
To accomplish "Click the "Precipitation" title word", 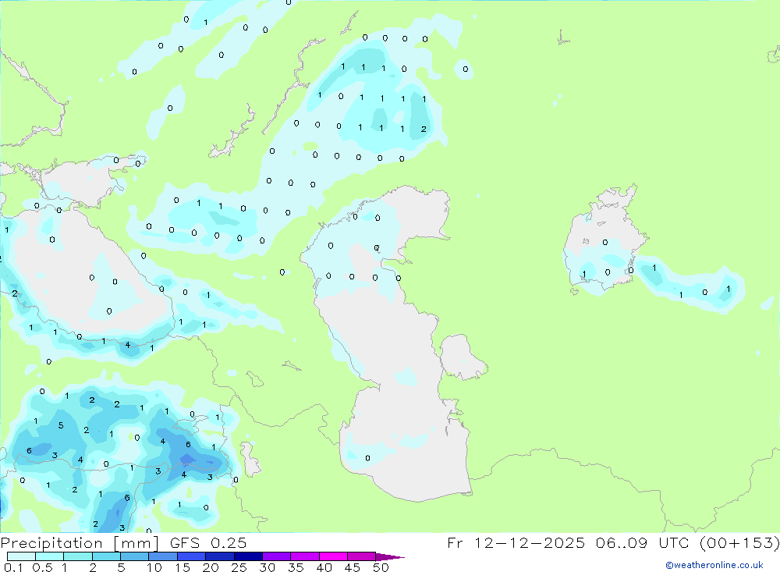I will (51, 542).
